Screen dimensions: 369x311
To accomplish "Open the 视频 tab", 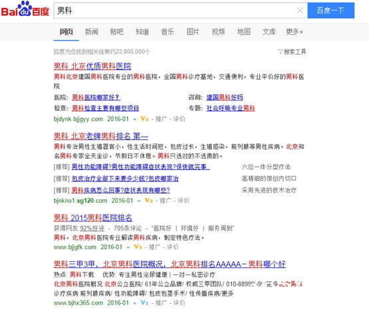I will pos(218,32).
